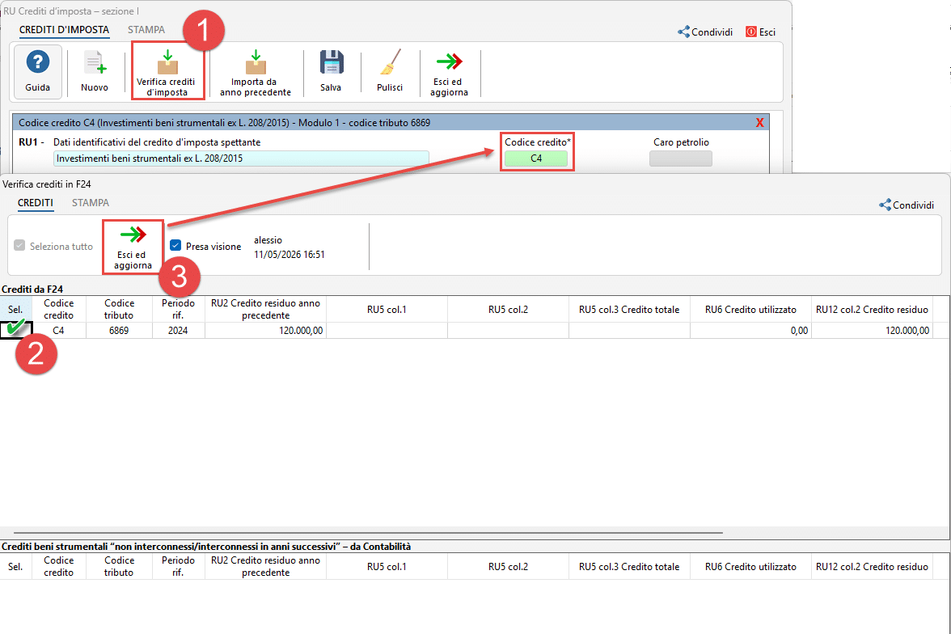Viewport: 951px width, 634px height.
Task: Click the timestamp 11/05/2026 16:51
Action: (290, 255)
